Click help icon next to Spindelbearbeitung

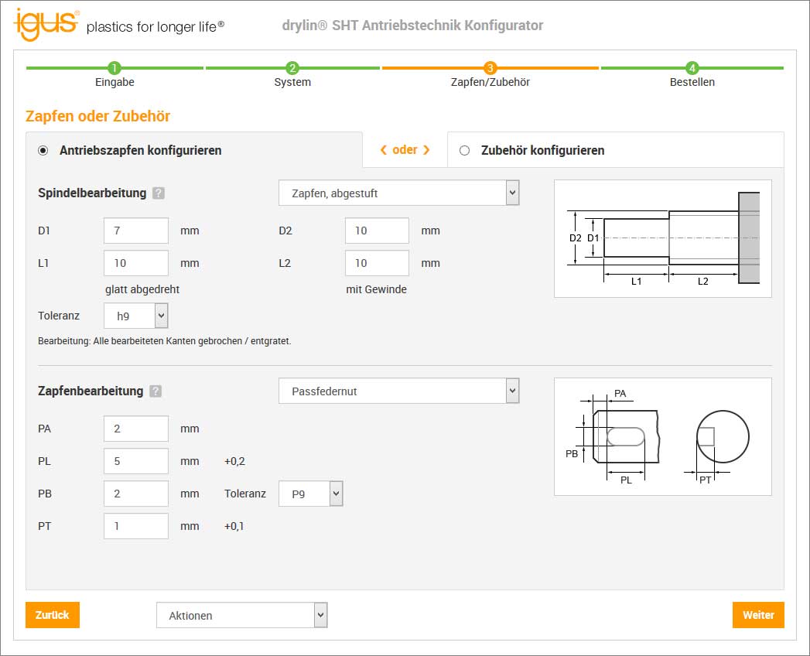(158, 193)
